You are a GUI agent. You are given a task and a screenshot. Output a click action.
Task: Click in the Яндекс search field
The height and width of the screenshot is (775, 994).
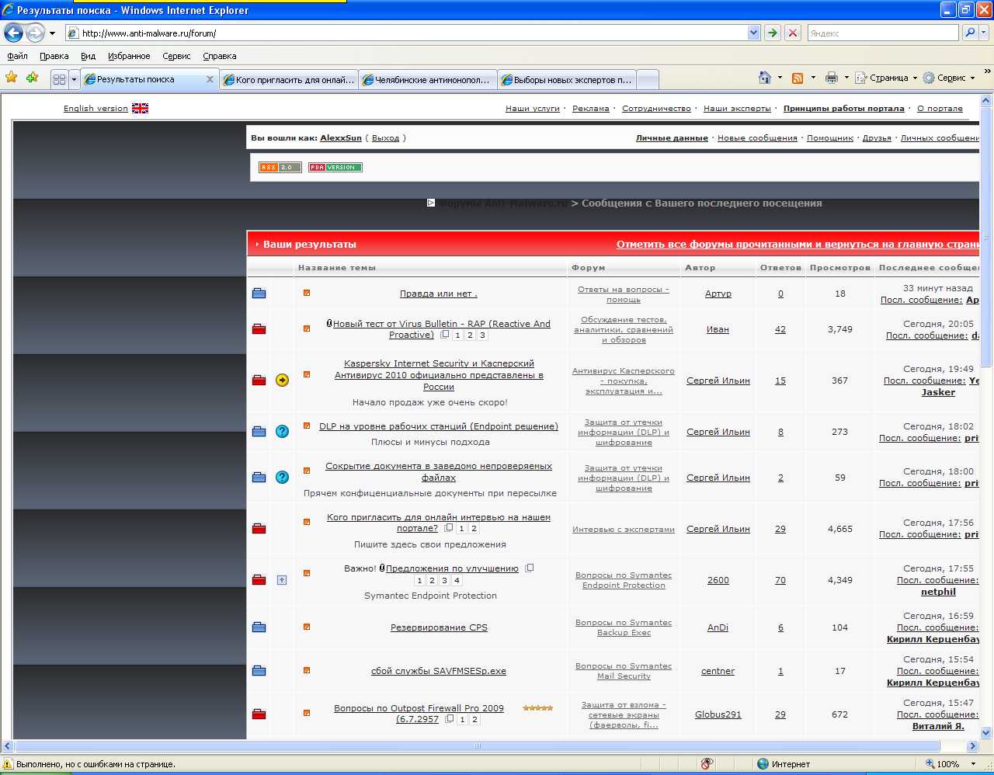pyautogui.click(x=881, y=33)
